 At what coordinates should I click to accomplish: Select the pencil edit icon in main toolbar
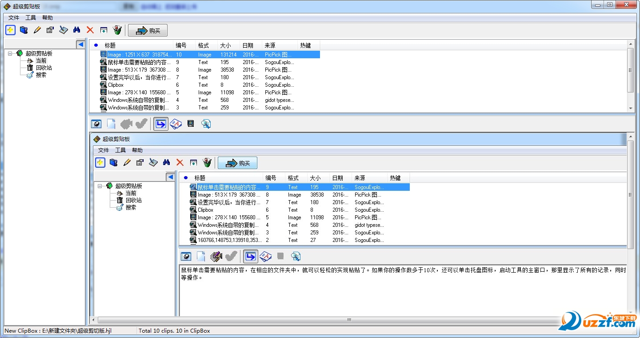tap(37, 30)
